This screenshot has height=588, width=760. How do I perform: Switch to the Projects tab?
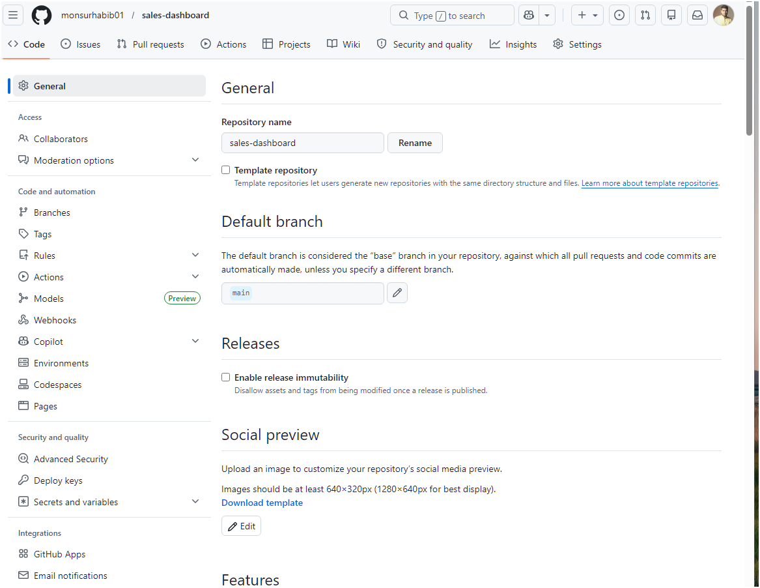(x=287, y=44)
